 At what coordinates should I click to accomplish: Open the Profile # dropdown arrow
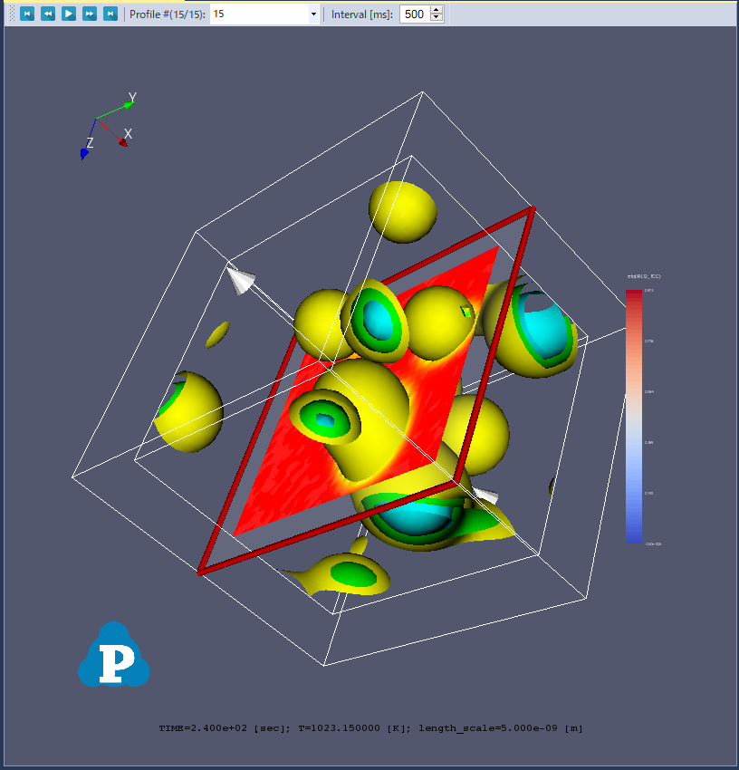tap(313, 14)
